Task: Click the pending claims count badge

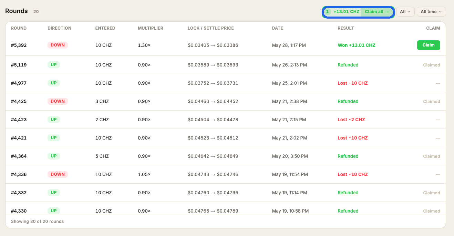Action: pos(328,12)
